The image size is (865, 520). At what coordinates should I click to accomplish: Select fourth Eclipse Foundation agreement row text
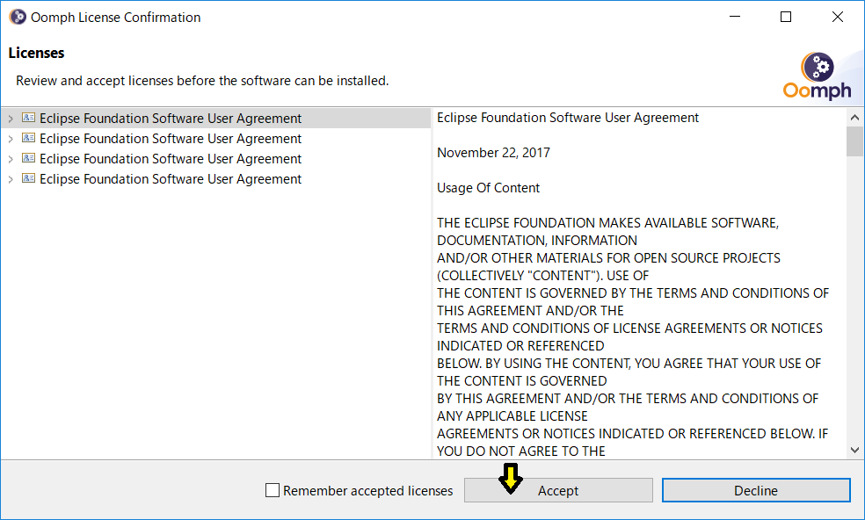[x=171, y=179]
